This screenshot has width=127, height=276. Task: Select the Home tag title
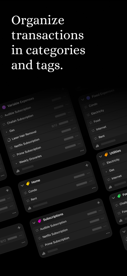tap(36, 181)
